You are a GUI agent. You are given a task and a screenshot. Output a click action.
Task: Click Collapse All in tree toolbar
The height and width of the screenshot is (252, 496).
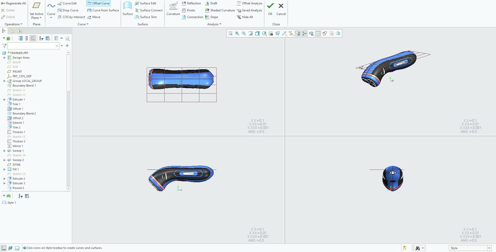[26, 38]
